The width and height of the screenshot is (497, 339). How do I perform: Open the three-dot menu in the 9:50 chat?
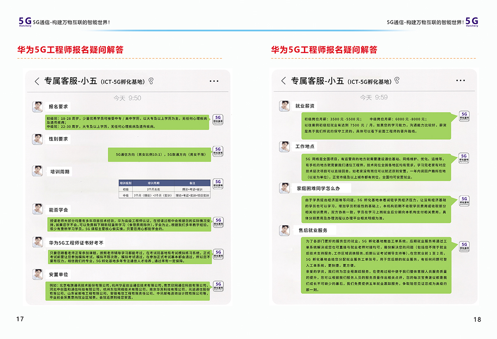214,81
